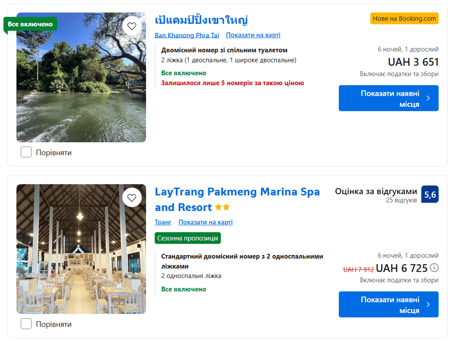Click 'Показати наявні місця' for LayTrang resort
The width and height of the screenshot is (452, 342).
tap(389, 305)
